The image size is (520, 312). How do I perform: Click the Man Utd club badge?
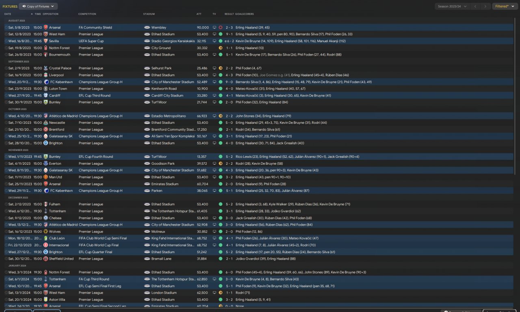(45, 177)
